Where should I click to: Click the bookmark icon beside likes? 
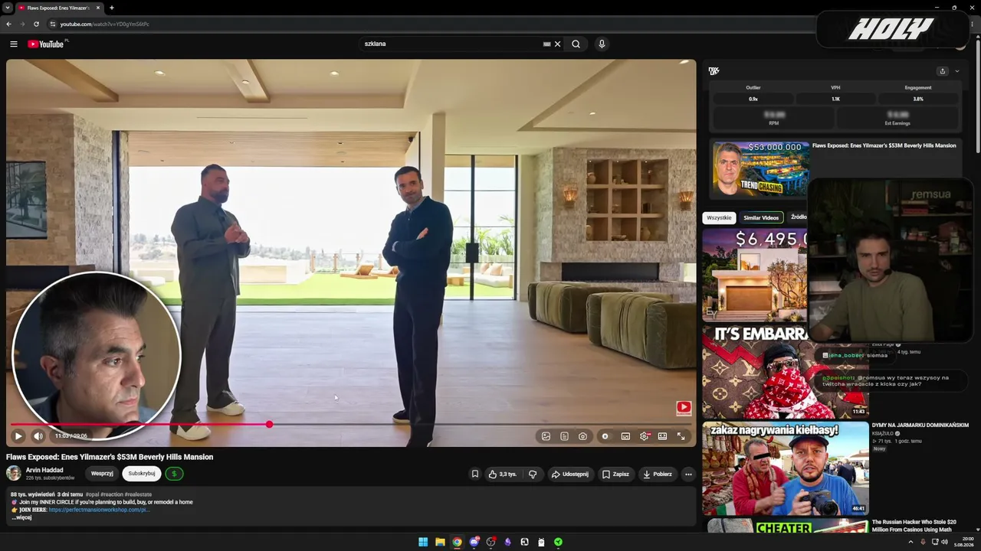(474, 474)
